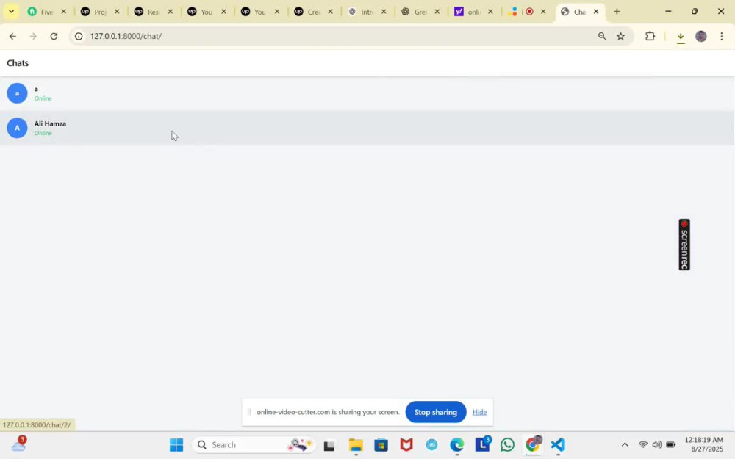Image resolution: width=735 pixels, height=459 pixels.
Task: Open the Wi-Fi network icon
Action: click(x=643, y=445)
